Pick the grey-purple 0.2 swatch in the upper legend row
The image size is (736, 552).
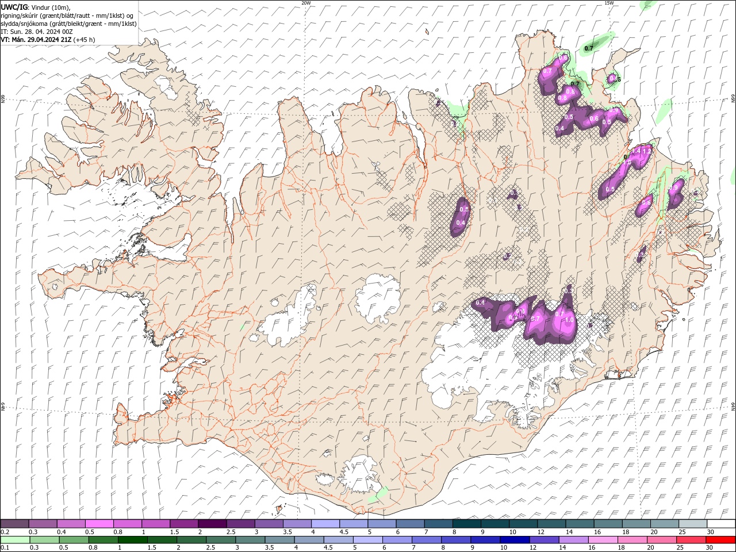(x=14, y=524)
